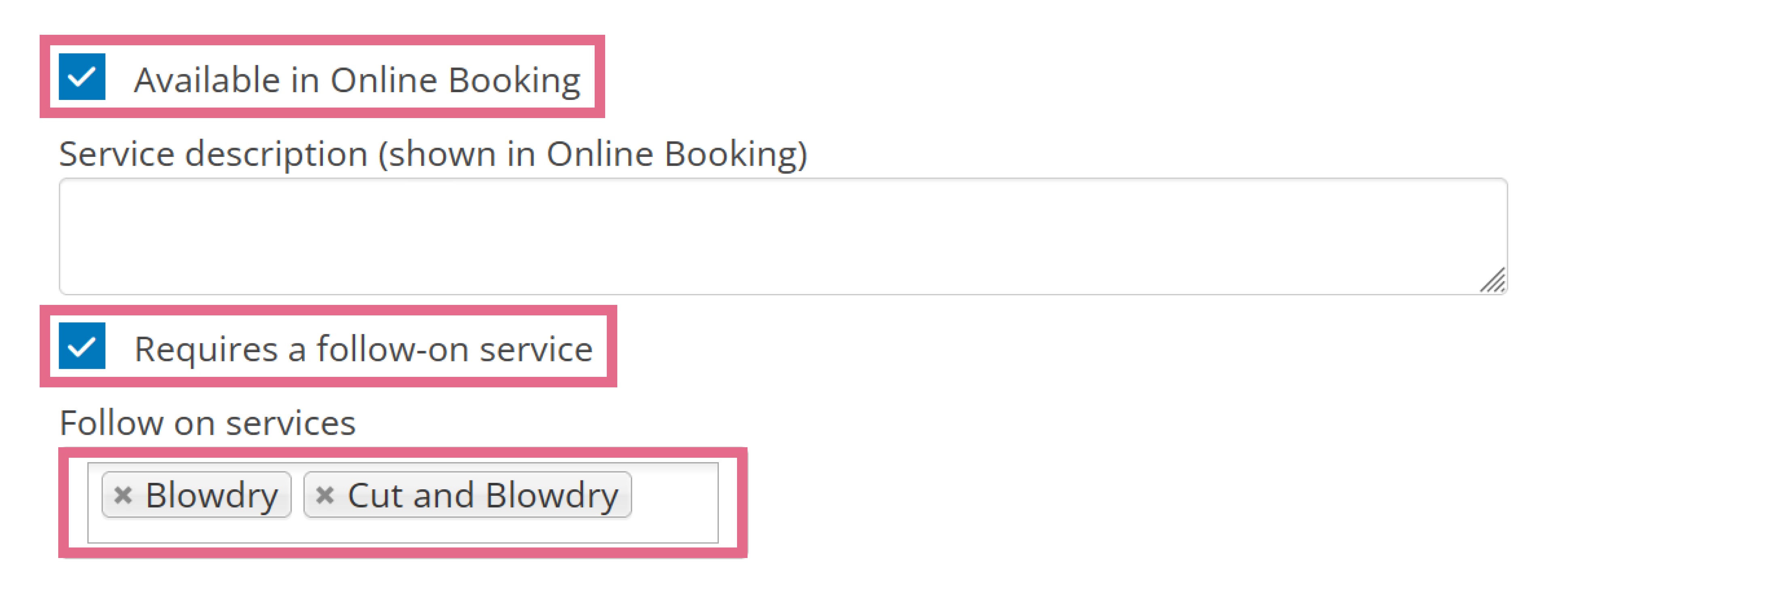Uncheck Available in Online Booking checkbox
Image resolution: width=1792 pixels, height=613 pixels.
click(82, 76)
